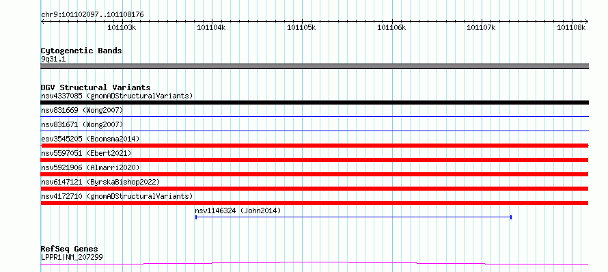Click the nsv6147121 (ByrskaBishop2022) label
This screenshot has height=272, width=608.
coord(100,182)
